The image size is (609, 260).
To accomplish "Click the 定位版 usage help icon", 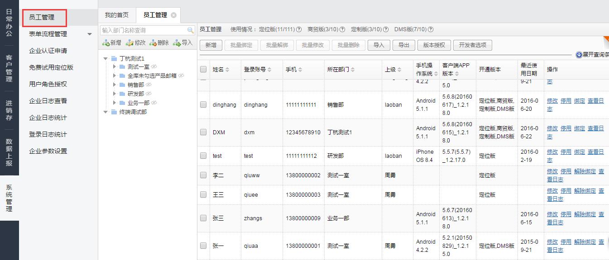I will point(299,29).
